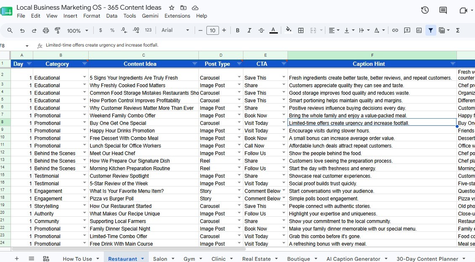Screen dimensions: 475x262
Task: Open the all sheets list icon
Action: pos(31,258)
